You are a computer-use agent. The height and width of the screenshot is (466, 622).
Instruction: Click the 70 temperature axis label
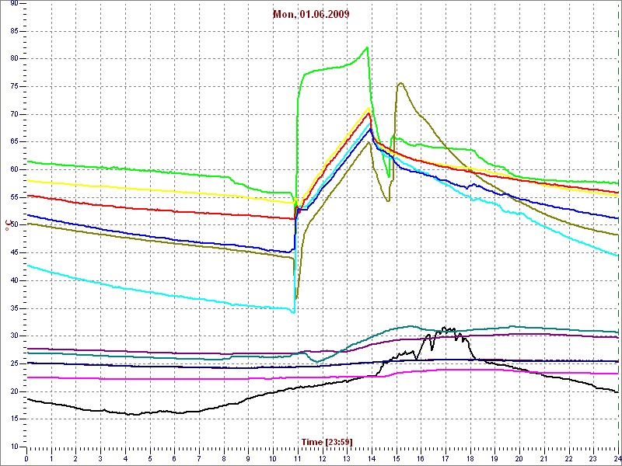point(13,114)
